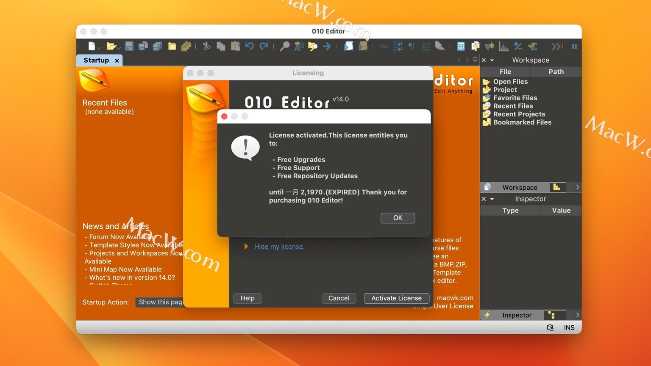Switch to the bottom Inspector tab

click(x=512, y=315)
